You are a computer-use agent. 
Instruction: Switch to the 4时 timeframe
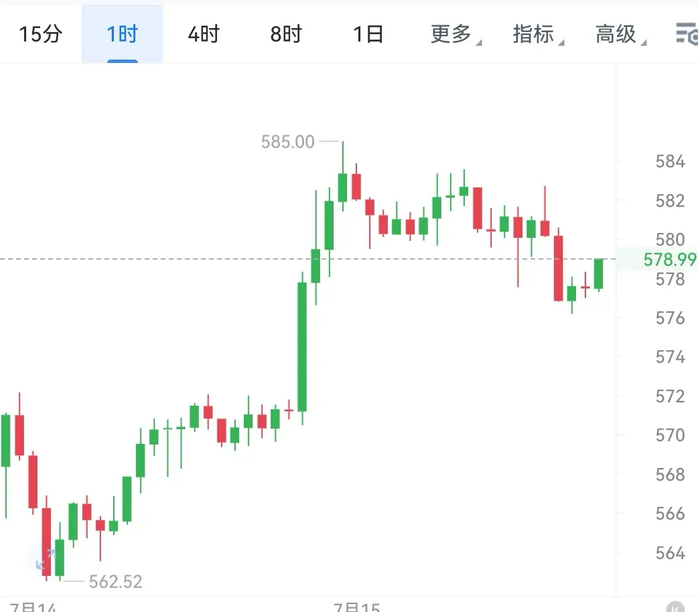coord(204,34)
